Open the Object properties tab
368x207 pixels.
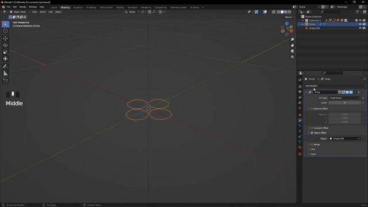point(300,115)
